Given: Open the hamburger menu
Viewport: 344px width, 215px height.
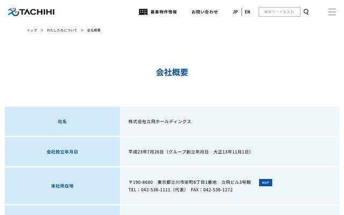Looking at the screenshot, I should pos(332,12).
